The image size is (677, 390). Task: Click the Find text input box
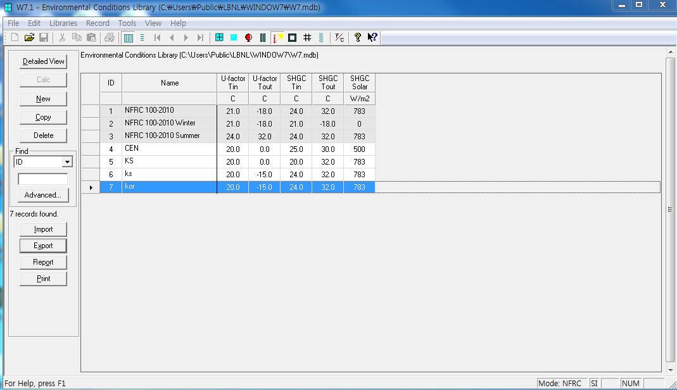42,179
